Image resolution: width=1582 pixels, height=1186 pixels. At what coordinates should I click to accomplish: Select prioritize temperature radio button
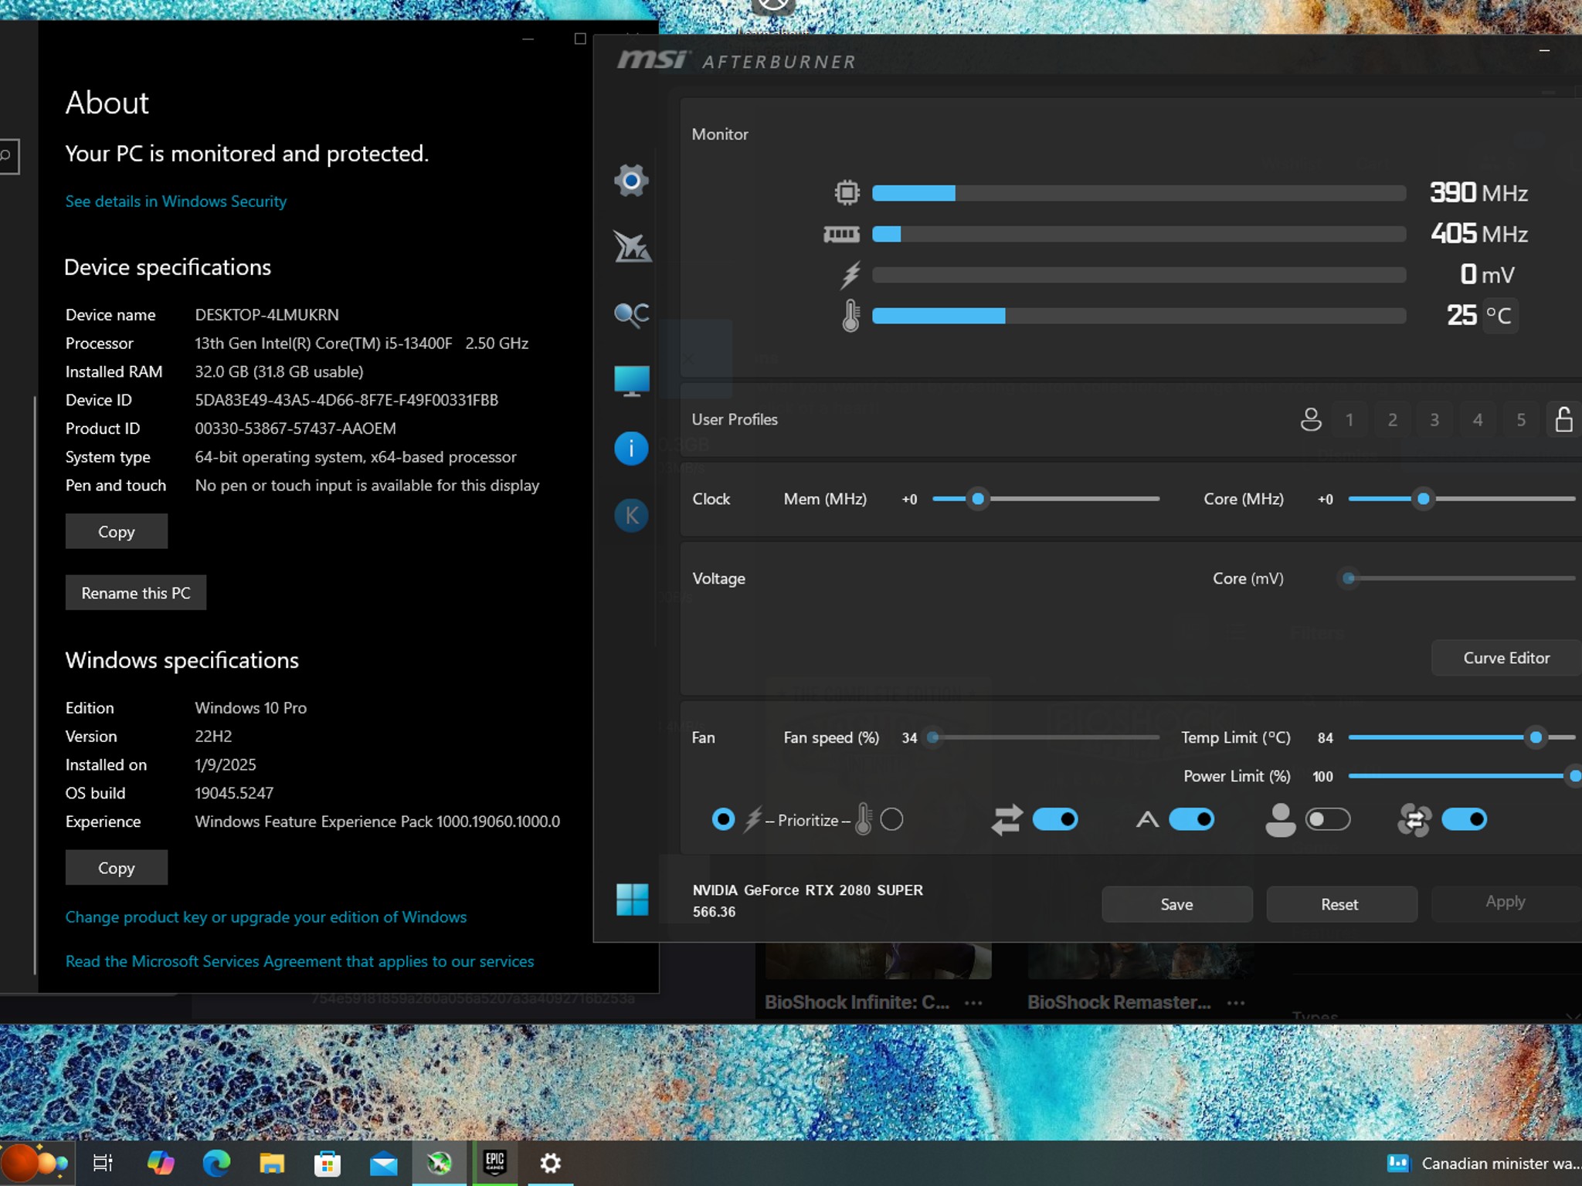point(891,819)
